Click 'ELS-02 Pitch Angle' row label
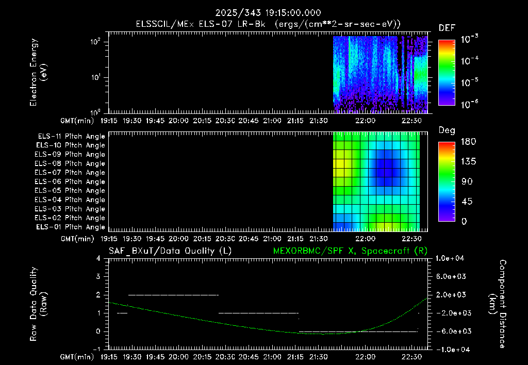Viewport: 528px width, 365px height. pos(70,218)
